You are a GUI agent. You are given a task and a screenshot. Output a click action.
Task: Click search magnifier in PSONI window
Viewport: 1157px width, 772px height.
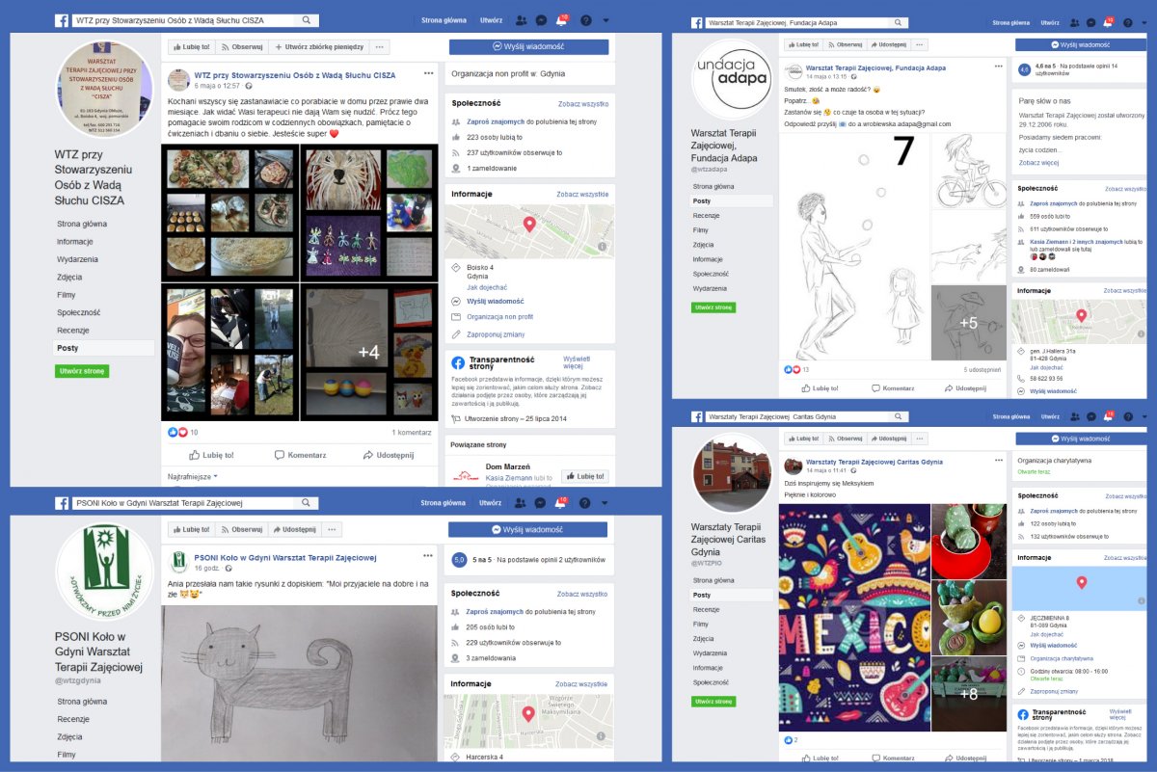coord(307,503)
